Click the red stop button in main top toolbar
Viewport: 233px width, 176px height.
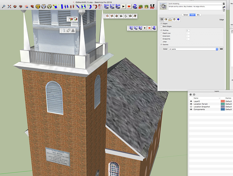click(x=129, y=7)
